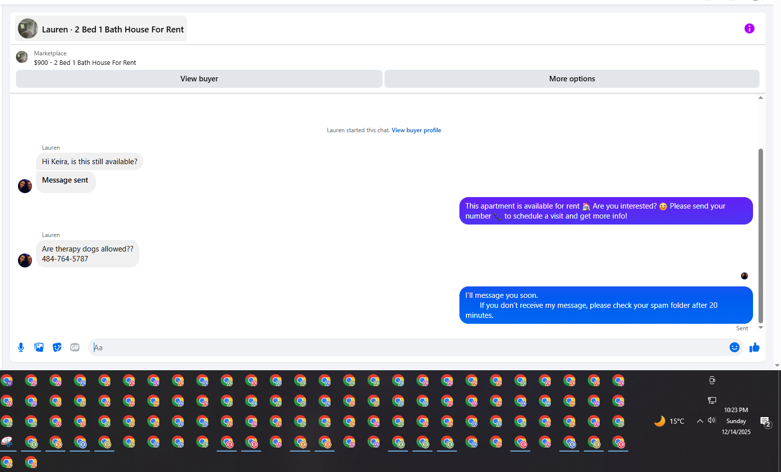Click Lauren's avatar beside the therapy dogs message
The image size is (781, 472).
(x=25, y=260)
